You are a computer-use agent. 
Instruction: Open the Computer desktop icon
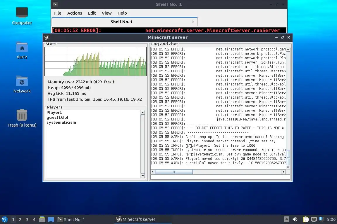22,16
